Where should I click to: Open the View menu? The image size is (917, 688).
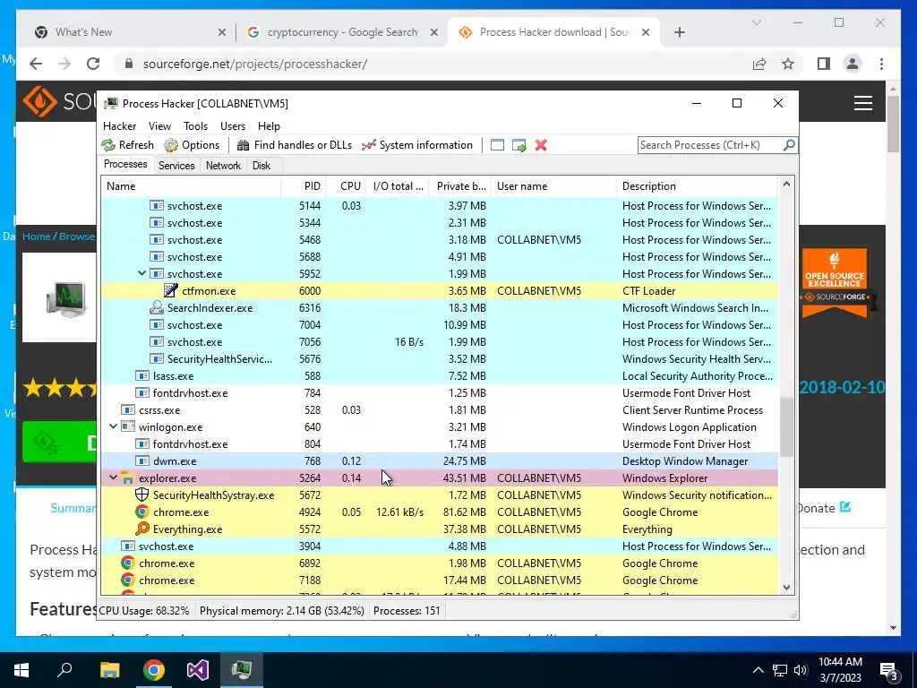159,126
